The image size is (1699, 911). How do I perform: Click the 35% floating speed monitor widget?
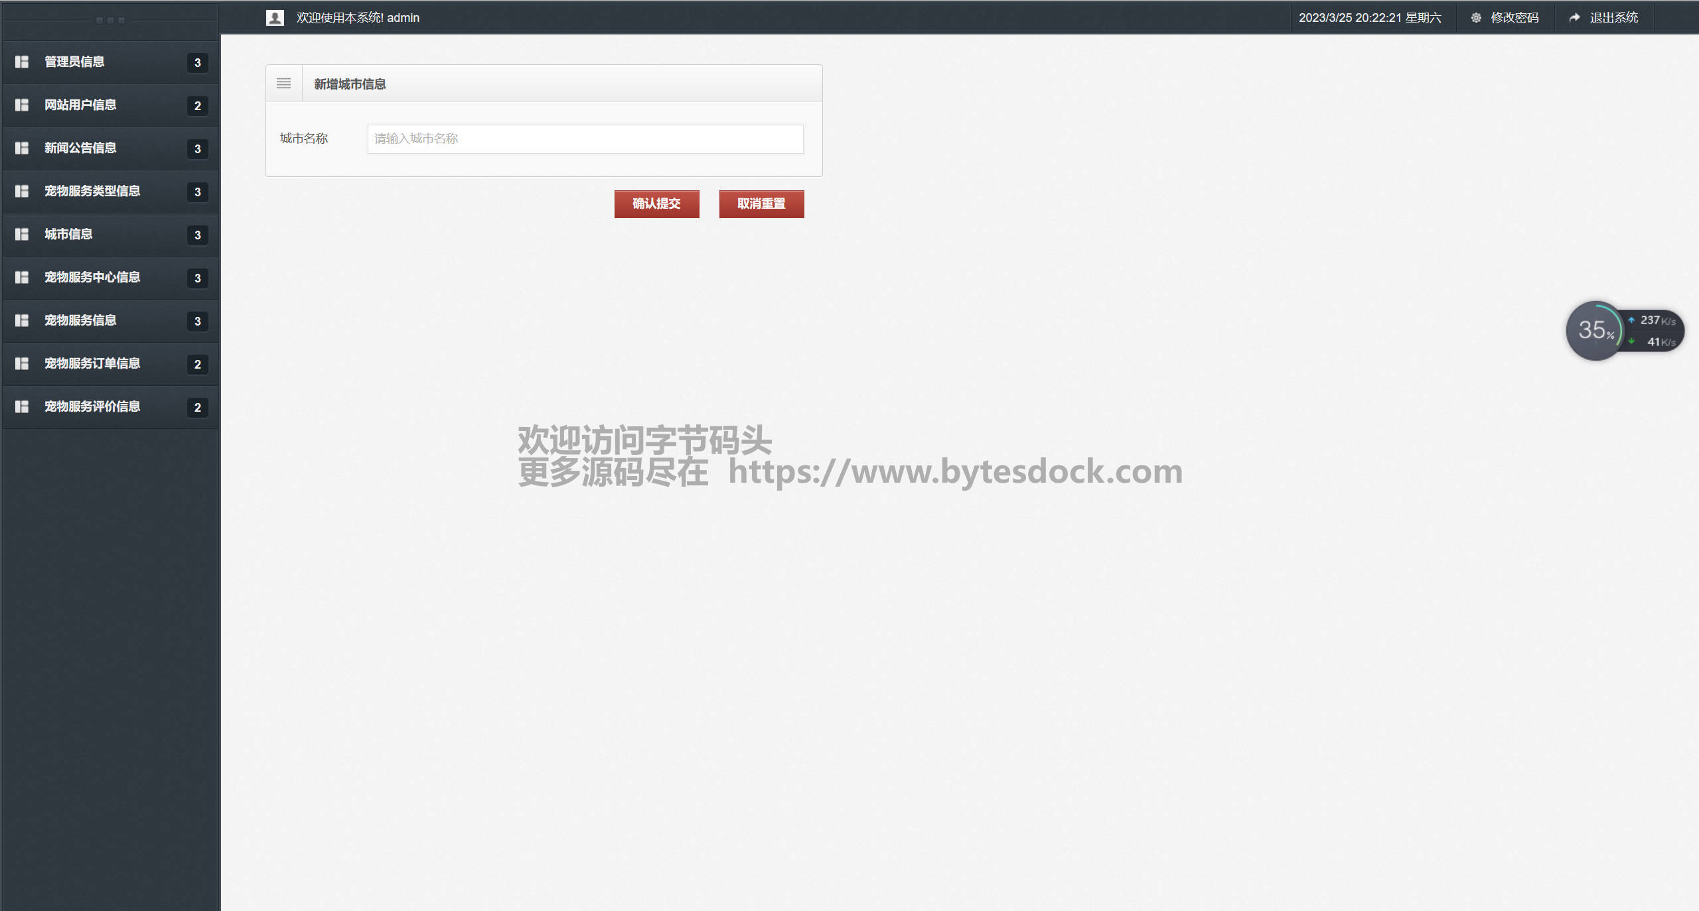tap(1595, 330)
